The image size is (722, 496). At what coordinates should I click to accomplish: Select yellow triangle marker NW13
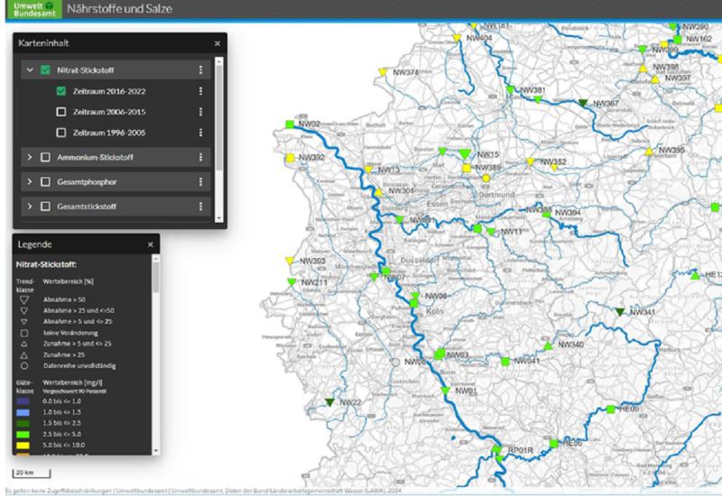(x=368, y=170)
